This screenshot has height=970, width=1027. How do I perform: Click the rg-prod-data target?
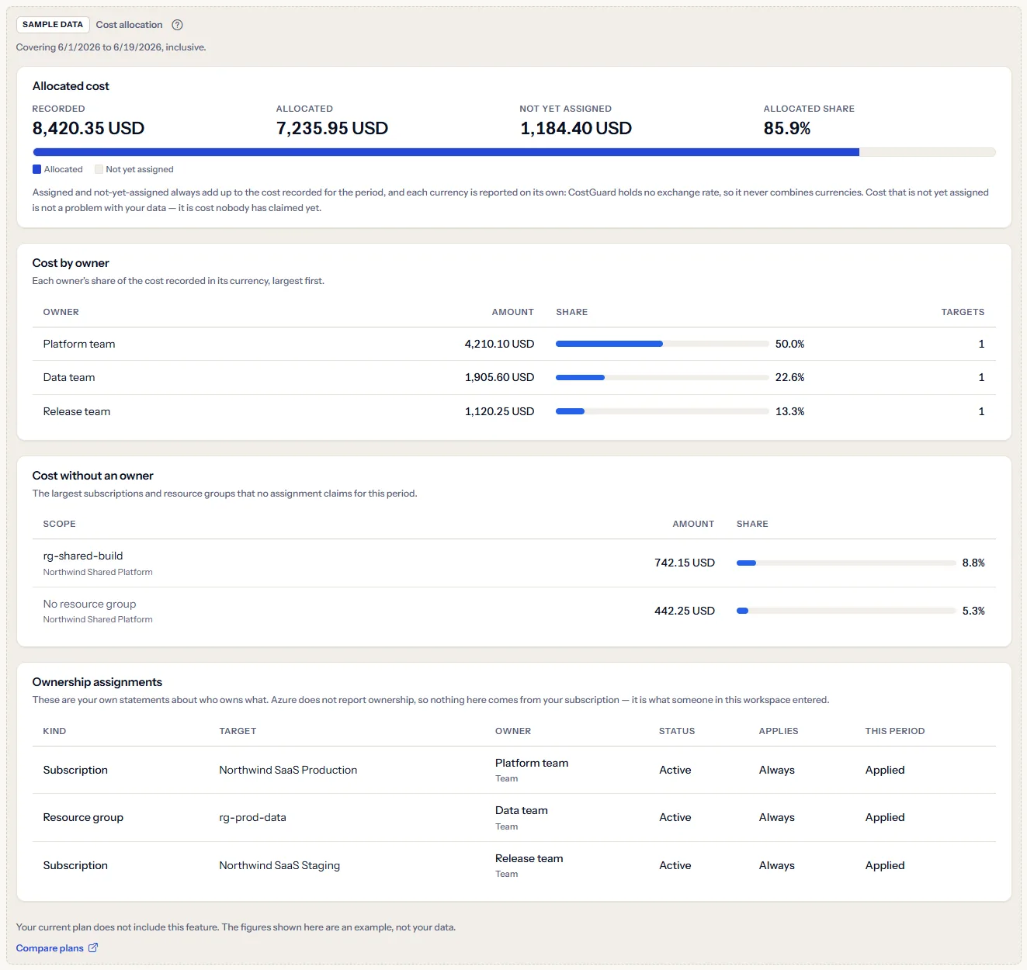tap(252, 817)
